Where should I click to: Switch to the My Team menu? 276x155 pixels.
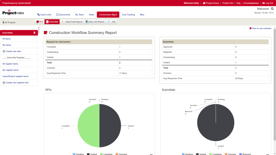pyautogui.click(x=80, y=15)
